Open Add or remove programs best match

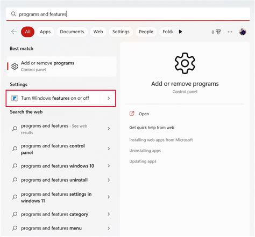[62, 66]
